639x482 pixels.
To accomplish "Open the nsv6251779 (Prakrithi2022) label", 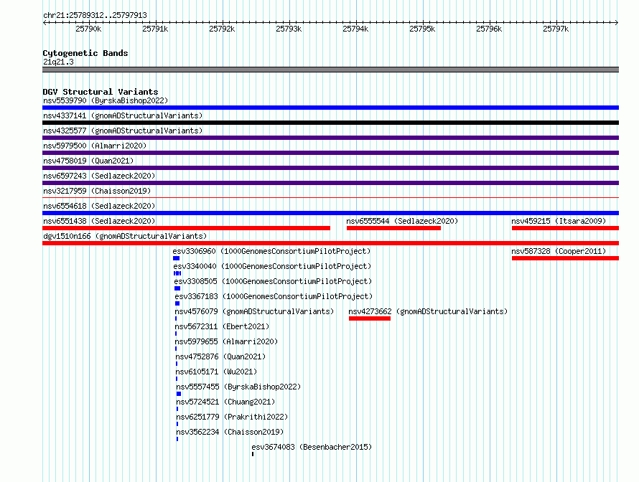I will [232, 417].
